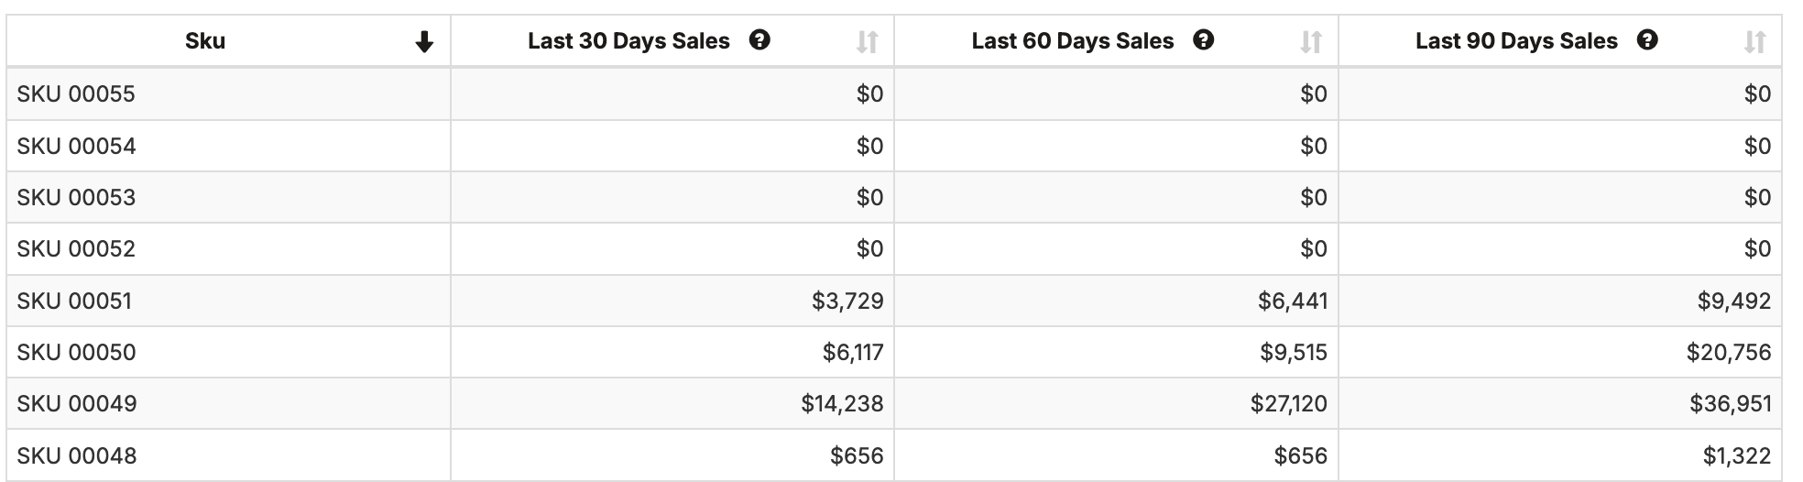Viewport: 1803px width, 482px height.
Task: Click the $1,322 sales value for SKU 00048
Action: pos(1736,455)
